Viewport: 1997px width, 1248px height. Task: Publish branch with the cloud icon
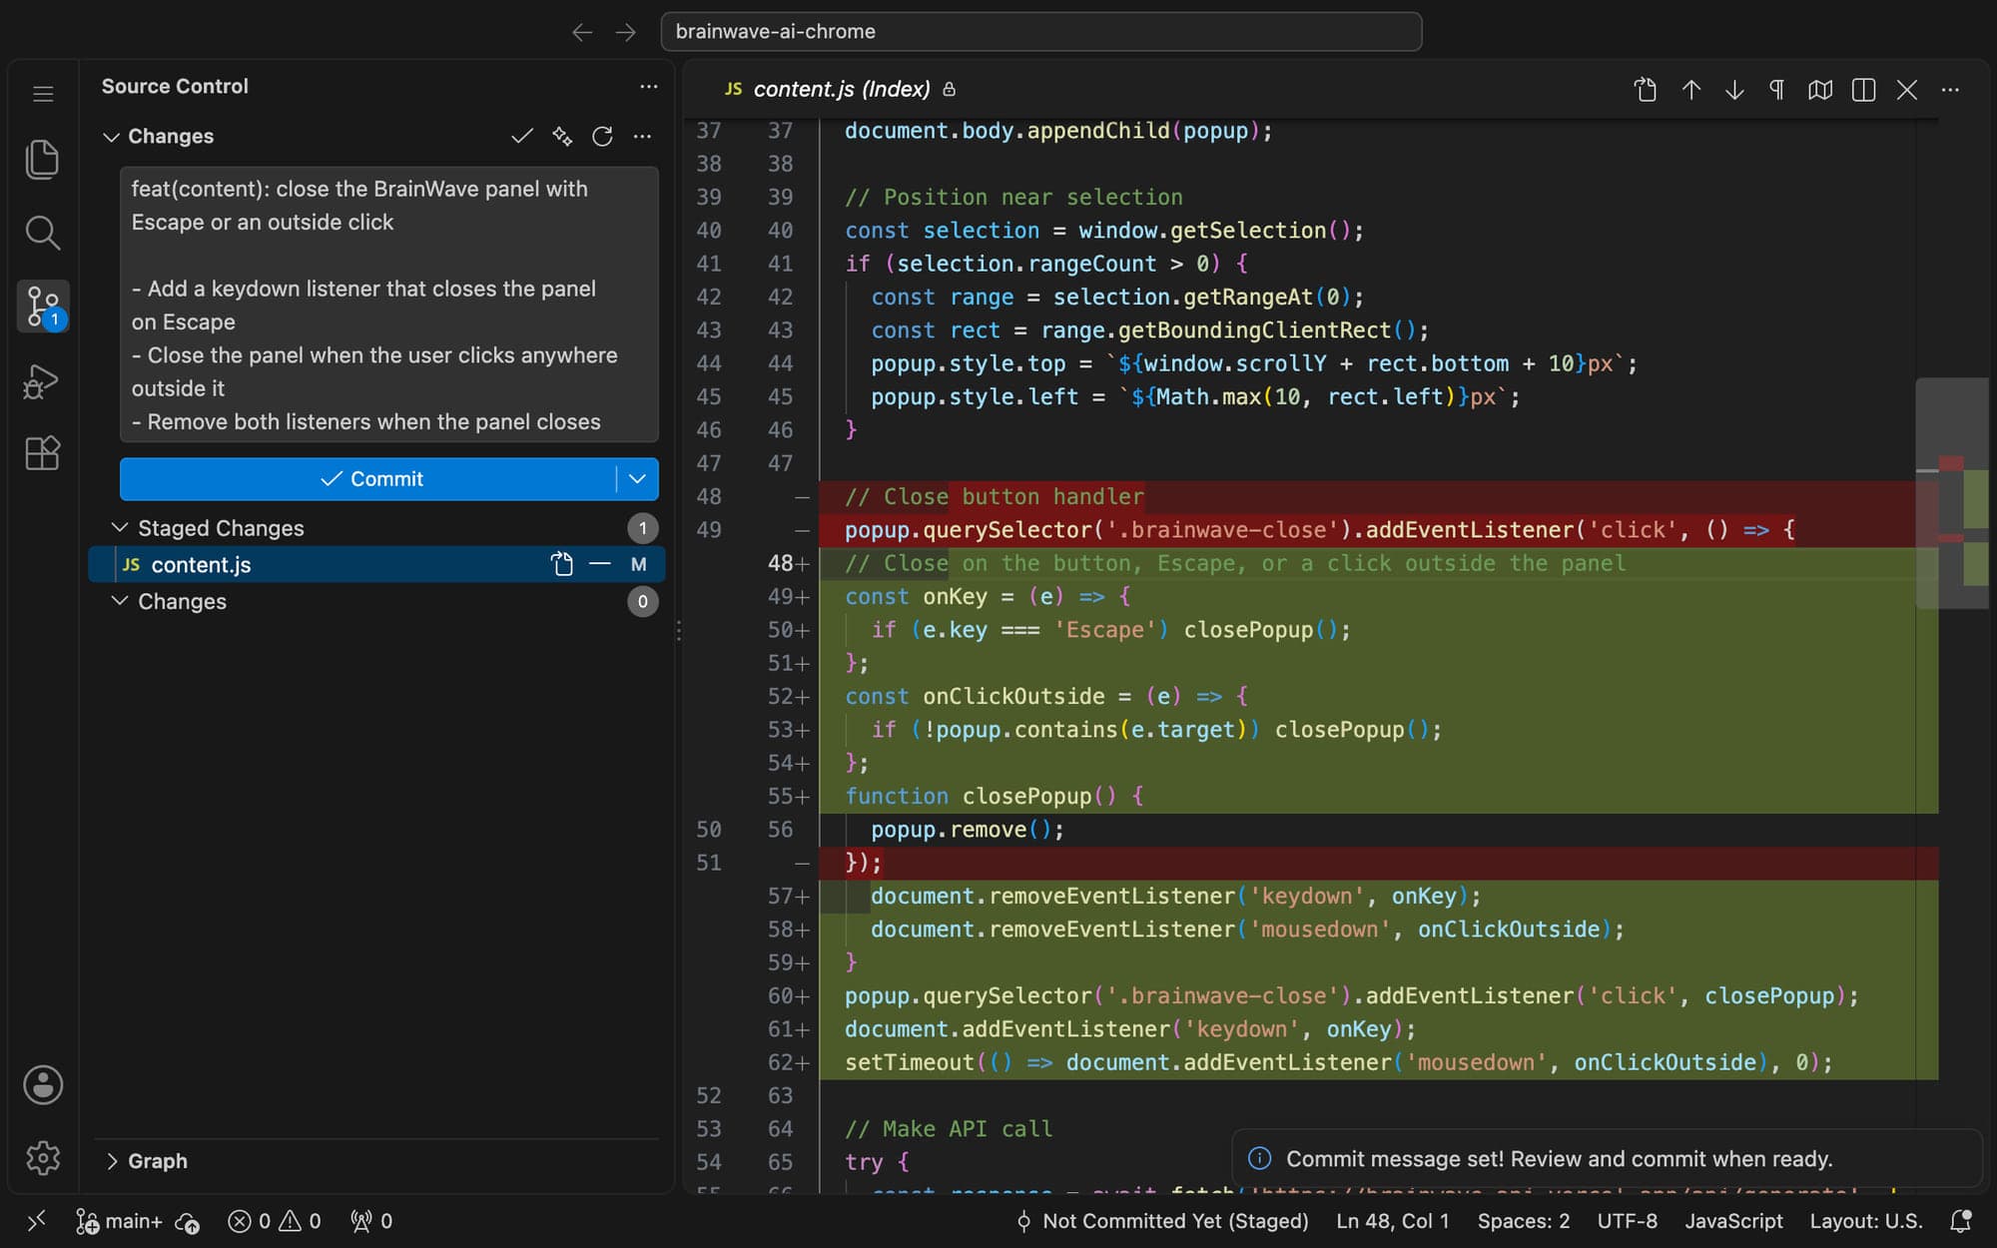[x=188, y=1221]
